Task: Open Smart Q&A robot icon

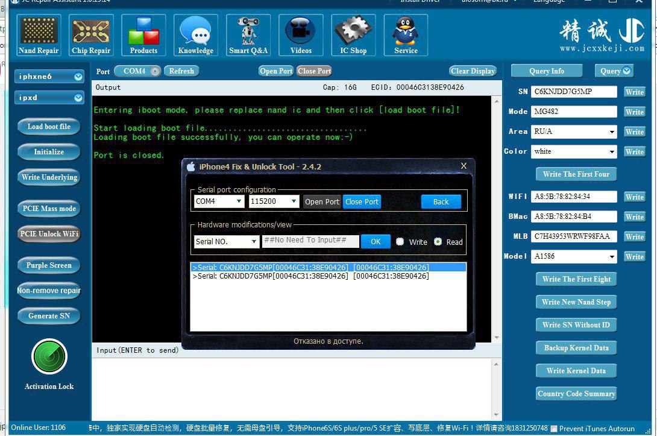Action: (248, 35)
